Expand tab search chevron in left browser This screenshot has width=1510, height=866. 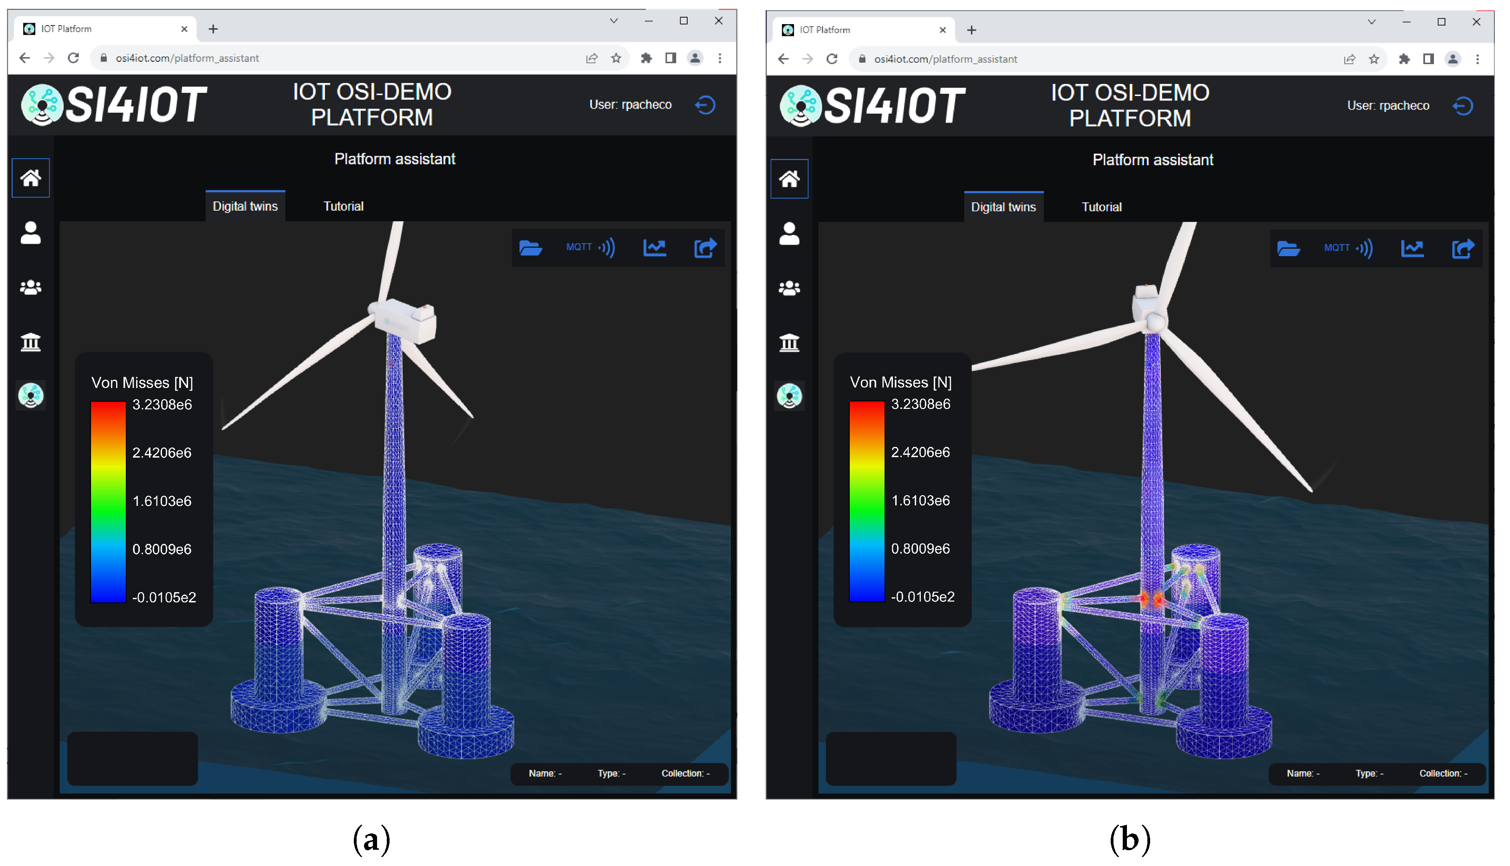click(x=613, y=21)
